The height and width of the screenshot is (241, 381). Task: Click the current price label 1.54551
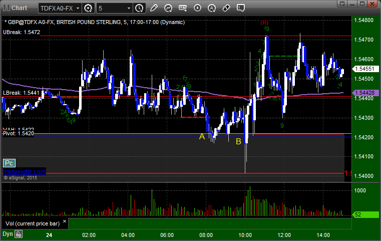pos(365,69)
